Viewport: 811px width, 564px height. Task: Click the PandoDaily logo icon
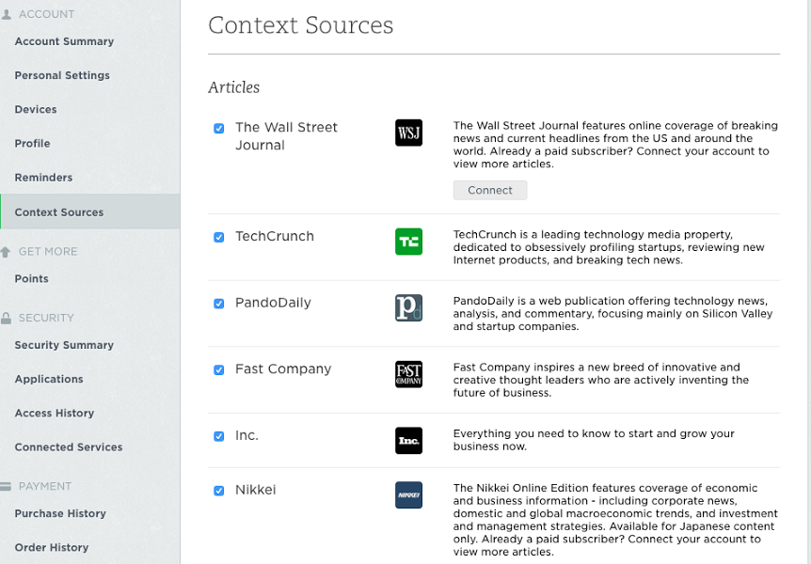pyautogui.click(x=408, y=307)
